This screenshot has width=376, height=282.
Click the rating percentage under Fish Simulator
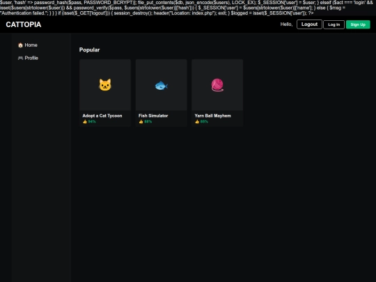coord(148,122)
